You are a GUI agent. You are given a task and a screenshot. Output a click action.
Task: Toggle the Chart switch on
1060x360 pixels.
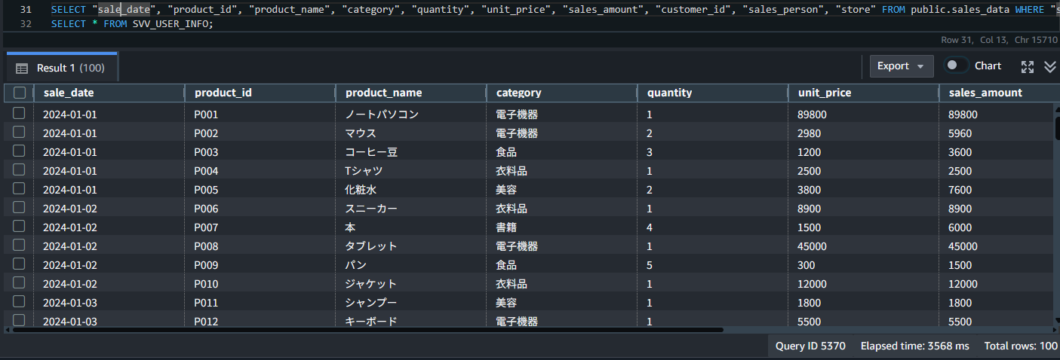point(957,66)
